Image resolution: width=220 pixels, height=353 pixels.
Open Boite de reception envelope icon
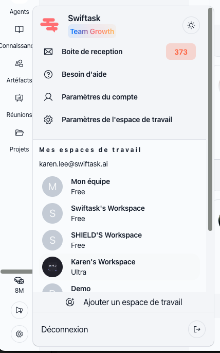[x=48, y=52]
